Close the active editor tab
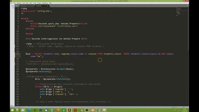The image size is (199, 112). coord(48,6)
